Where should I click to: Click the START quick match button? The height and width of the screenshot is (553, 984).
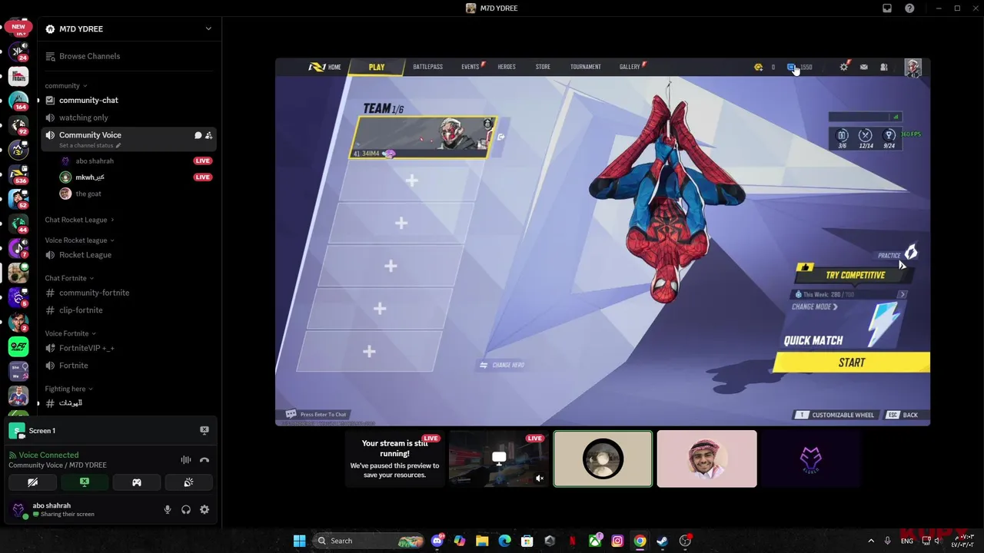[852, 363]
